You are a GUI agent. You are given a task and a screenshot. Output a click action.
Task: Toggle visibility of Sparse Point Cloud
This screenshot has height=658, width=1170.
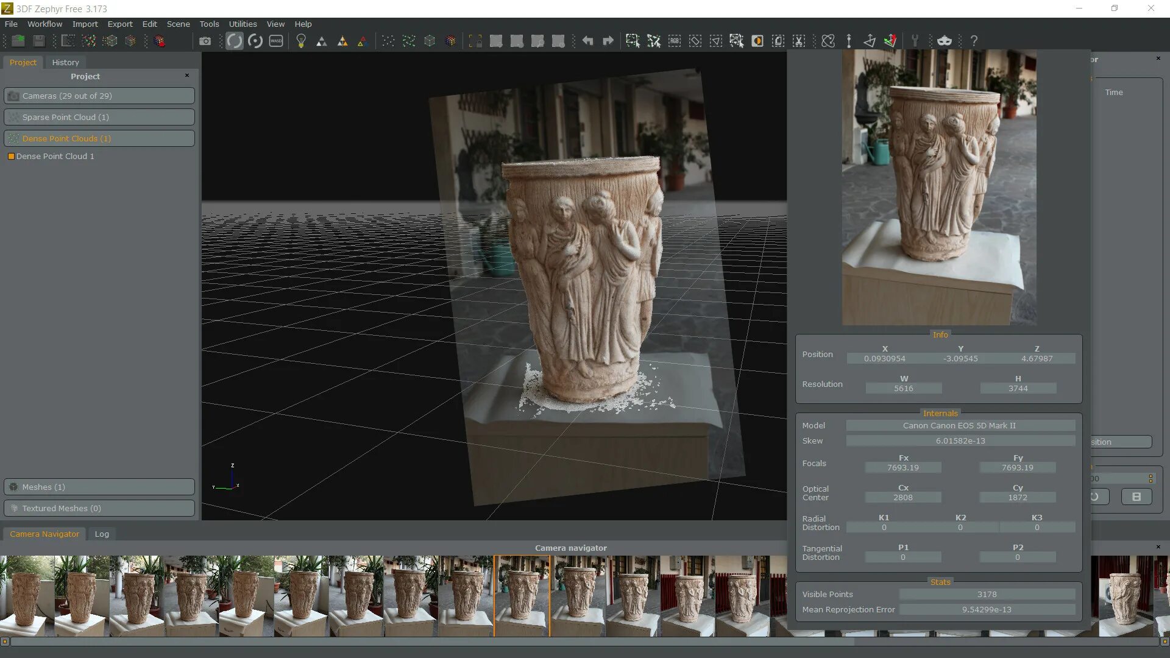pos(13,116)
